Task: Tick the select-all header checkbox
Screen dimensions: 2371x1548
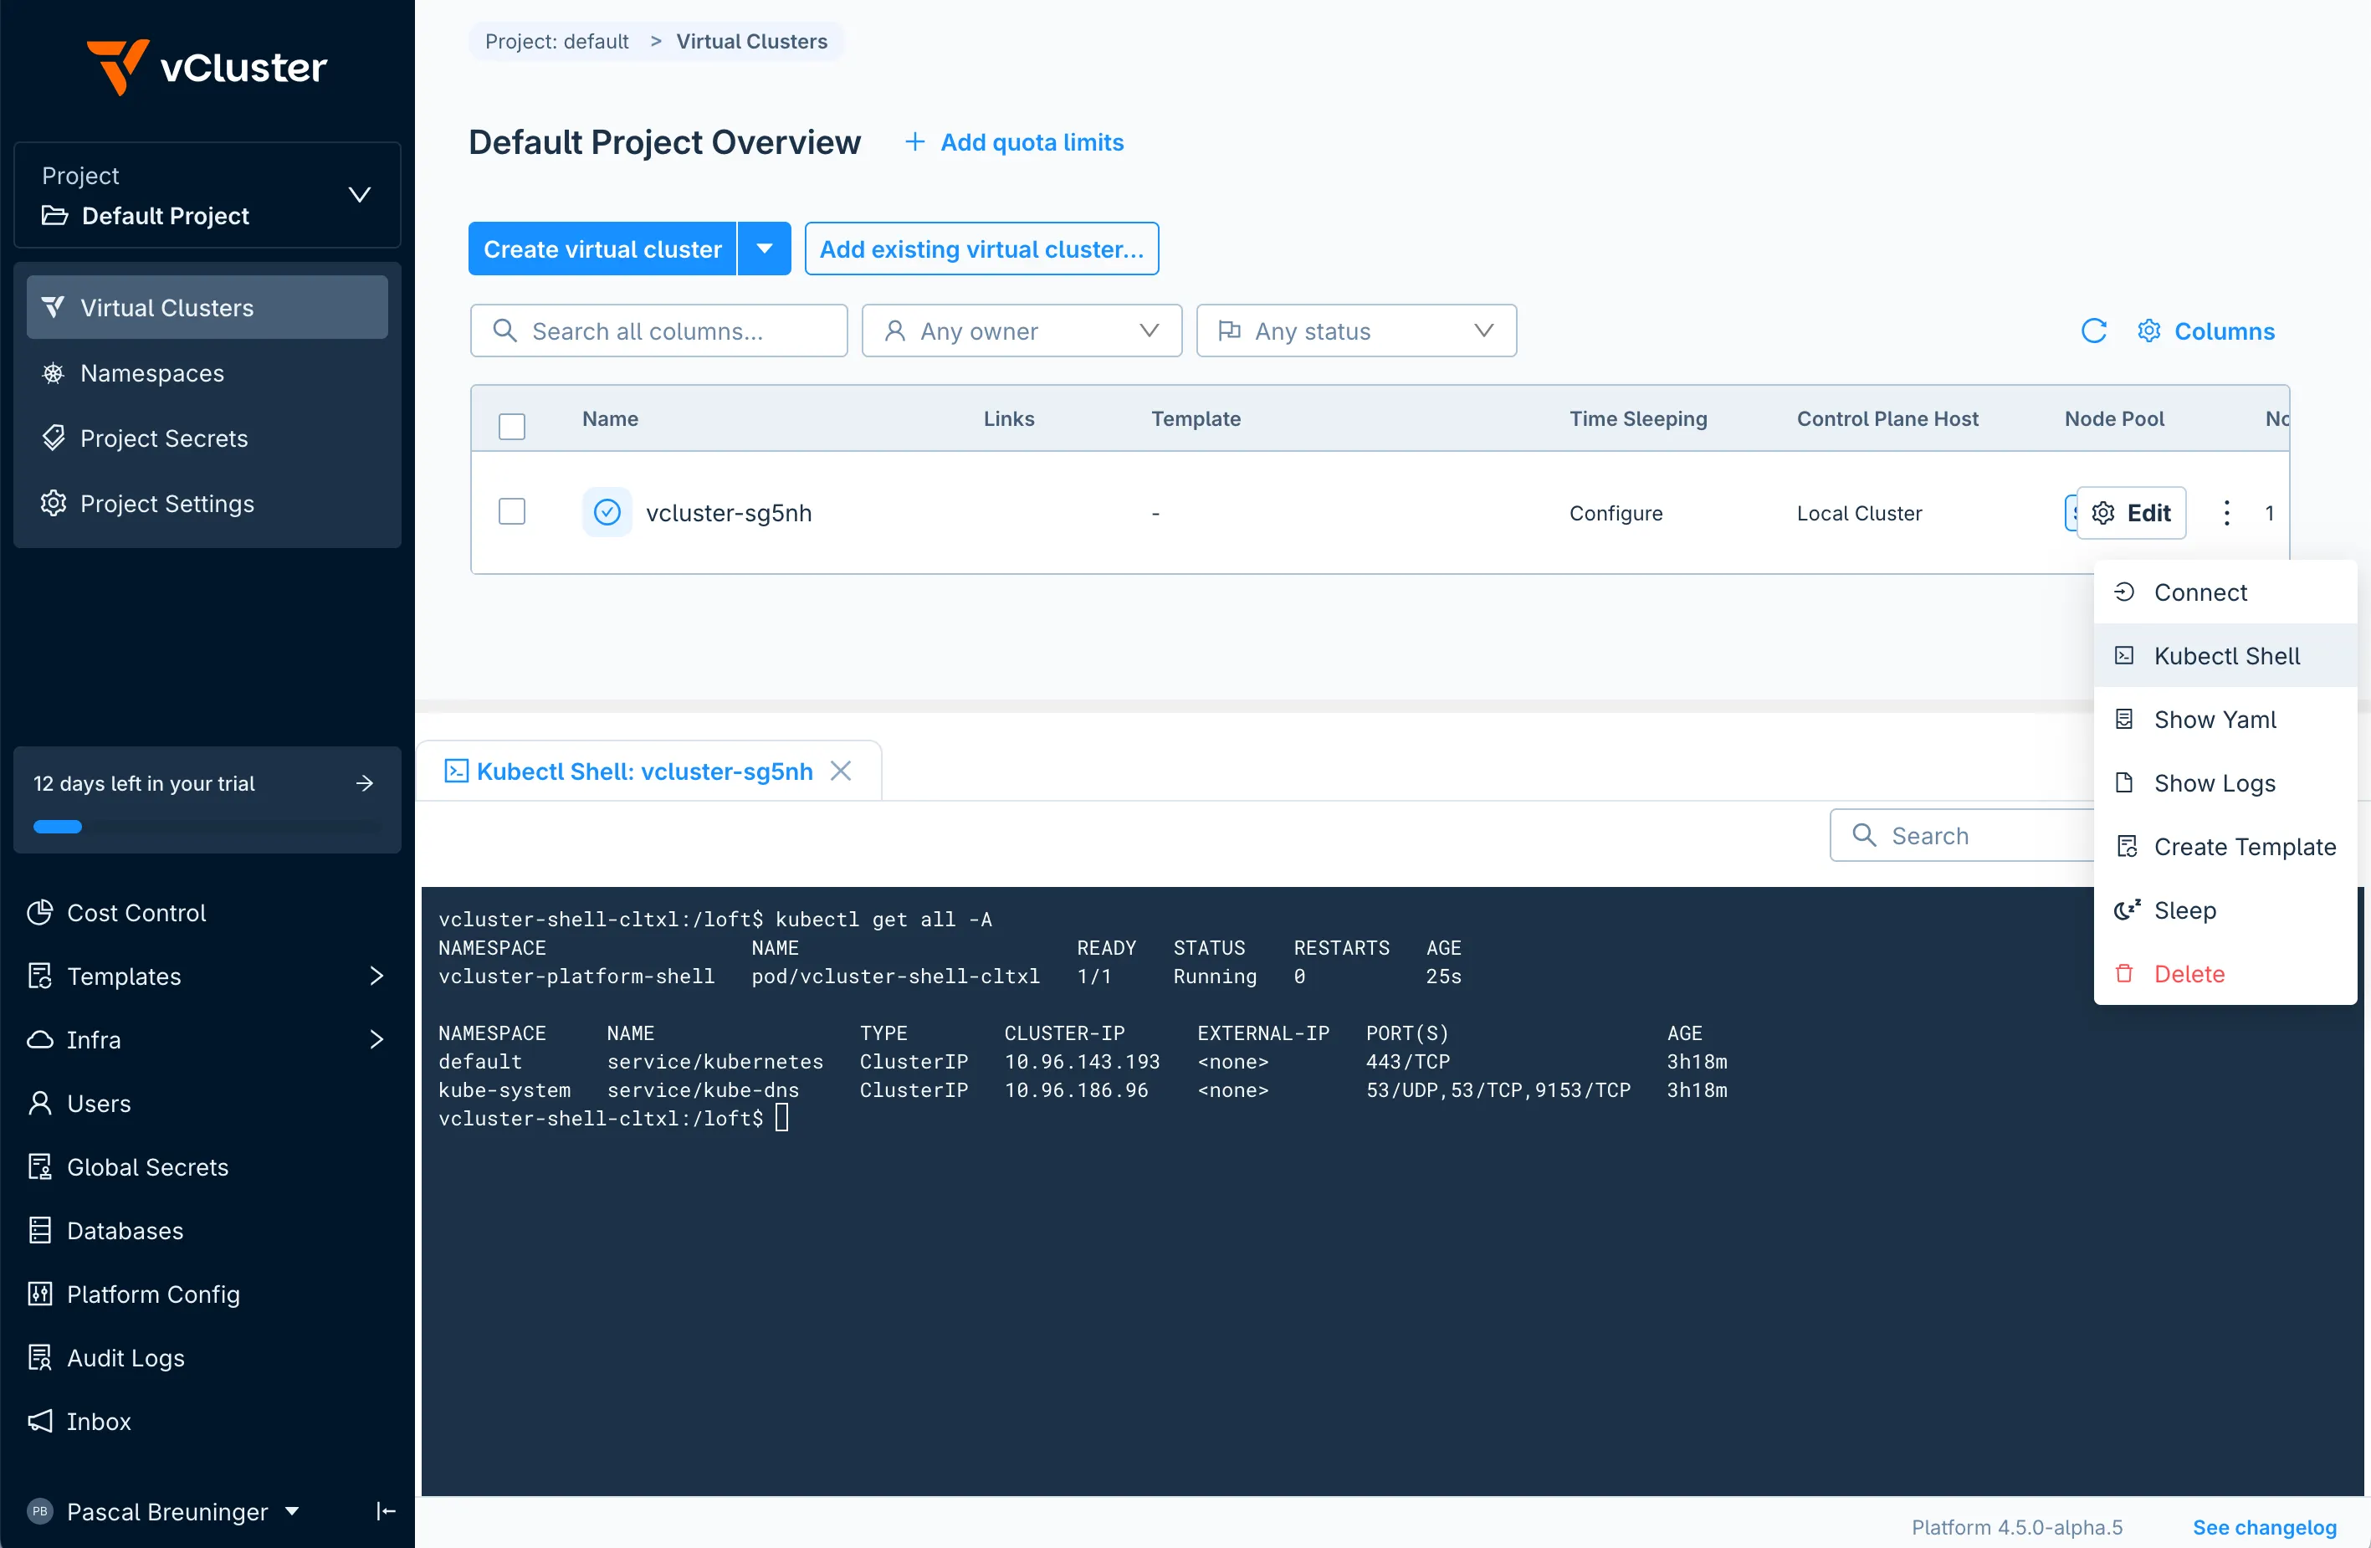Action: pyautogui.click(x=512, y=427)
